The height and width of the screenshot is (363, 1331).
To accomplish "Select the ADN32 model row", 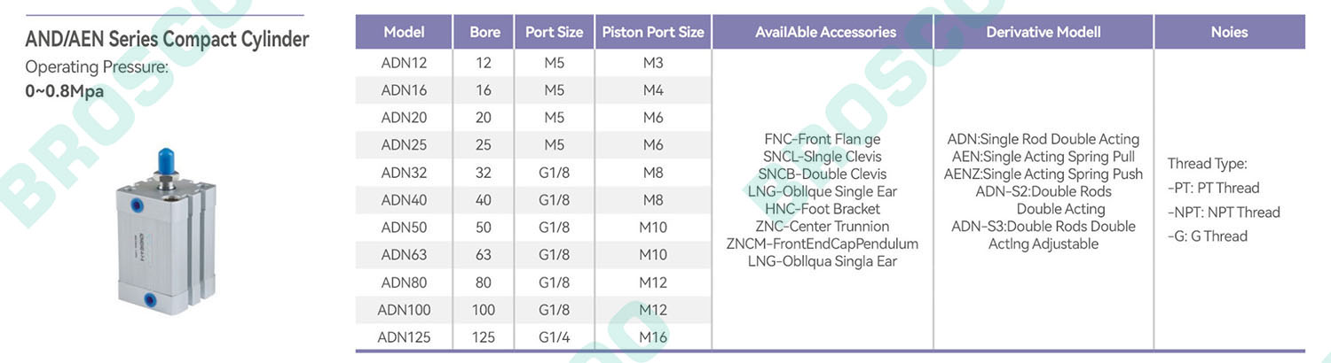I will [533, 173].
